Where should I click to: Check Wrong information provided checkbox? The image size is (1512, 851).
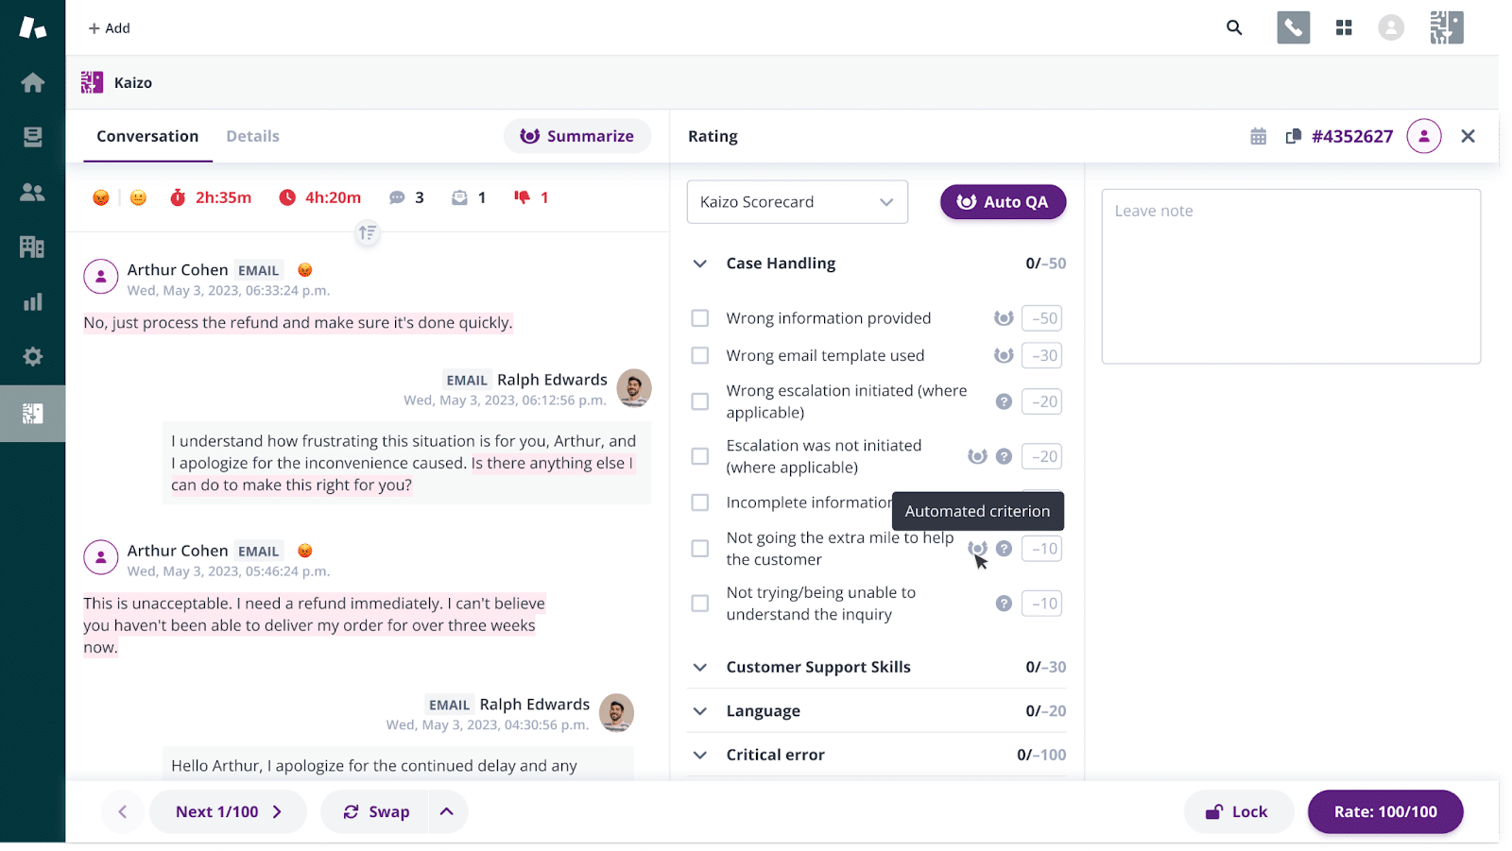[700, 318]
